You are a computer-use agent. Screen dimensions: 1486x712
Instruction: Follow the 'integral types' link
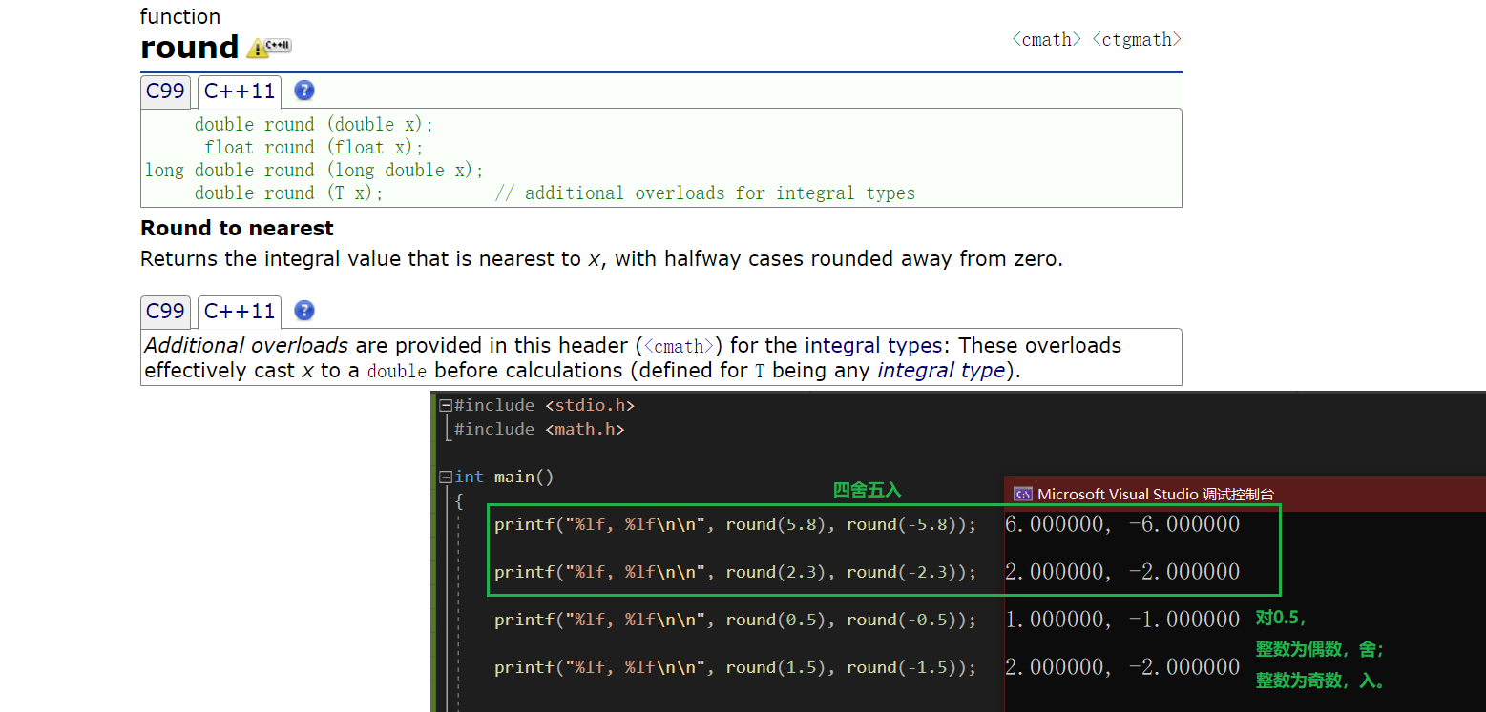pyautogui.click(x=874, y=345)
